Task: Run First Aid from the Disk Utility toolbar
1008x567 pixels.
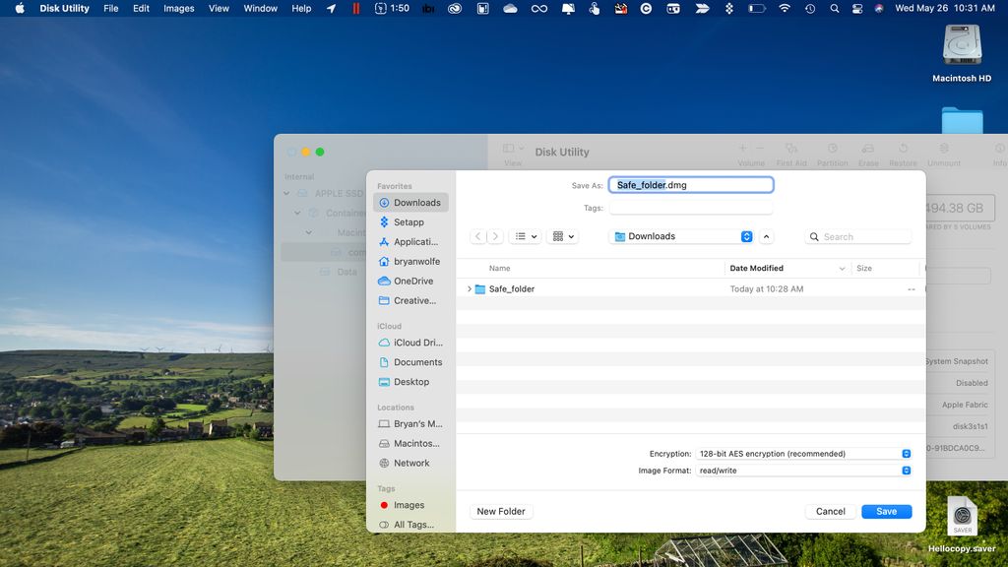Action: [x=791, y=148]
